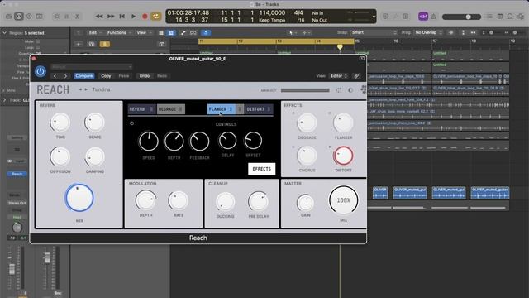This screenshot has height=298, width=529.
Task: Enable the DEGRADE effect indicator dot
Action: point(293,113)
